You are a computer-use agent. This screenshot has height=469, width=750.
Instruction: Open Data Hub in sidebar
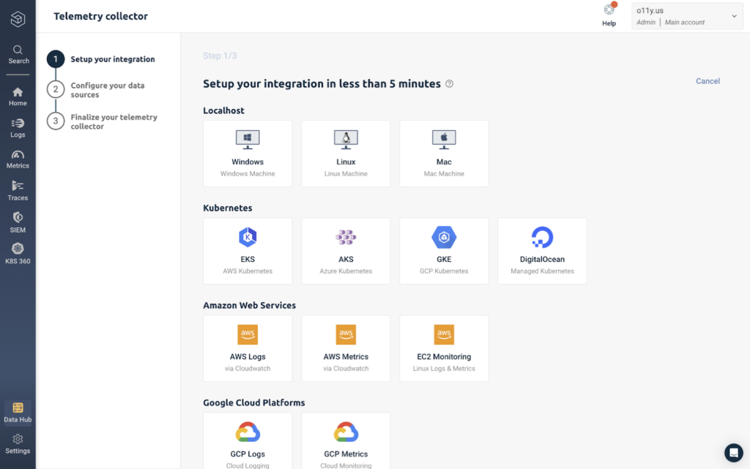(x=18, y=413)
